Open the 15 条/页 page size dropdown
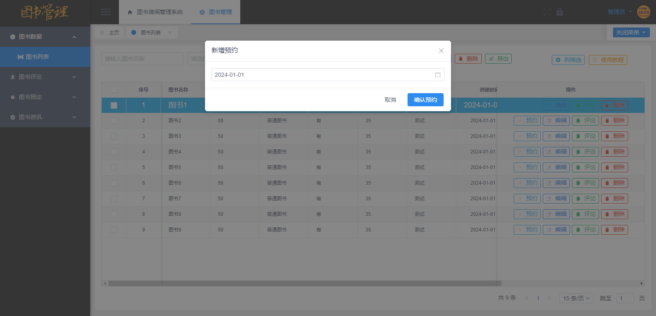The height and width of the screenshot is (316, 656). (576, 298)
